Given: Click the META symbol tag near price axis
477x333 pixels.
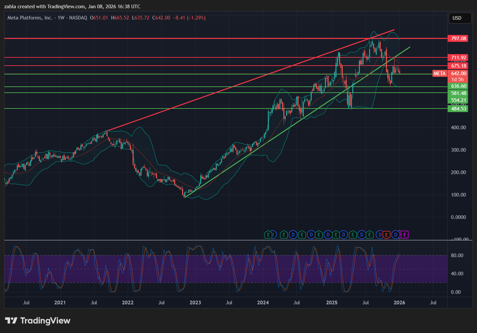Looking at the screenshot, I should [439, 74].
